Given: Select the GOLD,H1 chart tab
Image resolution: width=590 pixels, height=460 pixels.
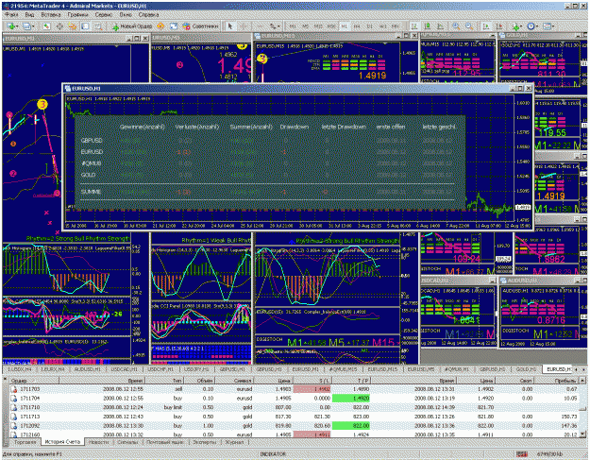Looking at the screenshot, I should coord(526,369).
